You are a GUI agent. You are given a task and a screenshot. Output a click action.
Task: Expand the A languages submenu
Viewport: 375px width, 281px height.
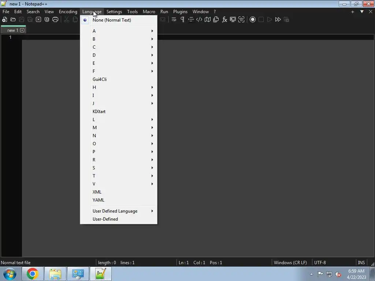[x=119, y=31]
